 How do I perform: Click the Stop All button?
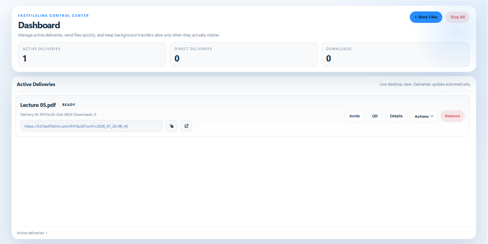(457, 17)
